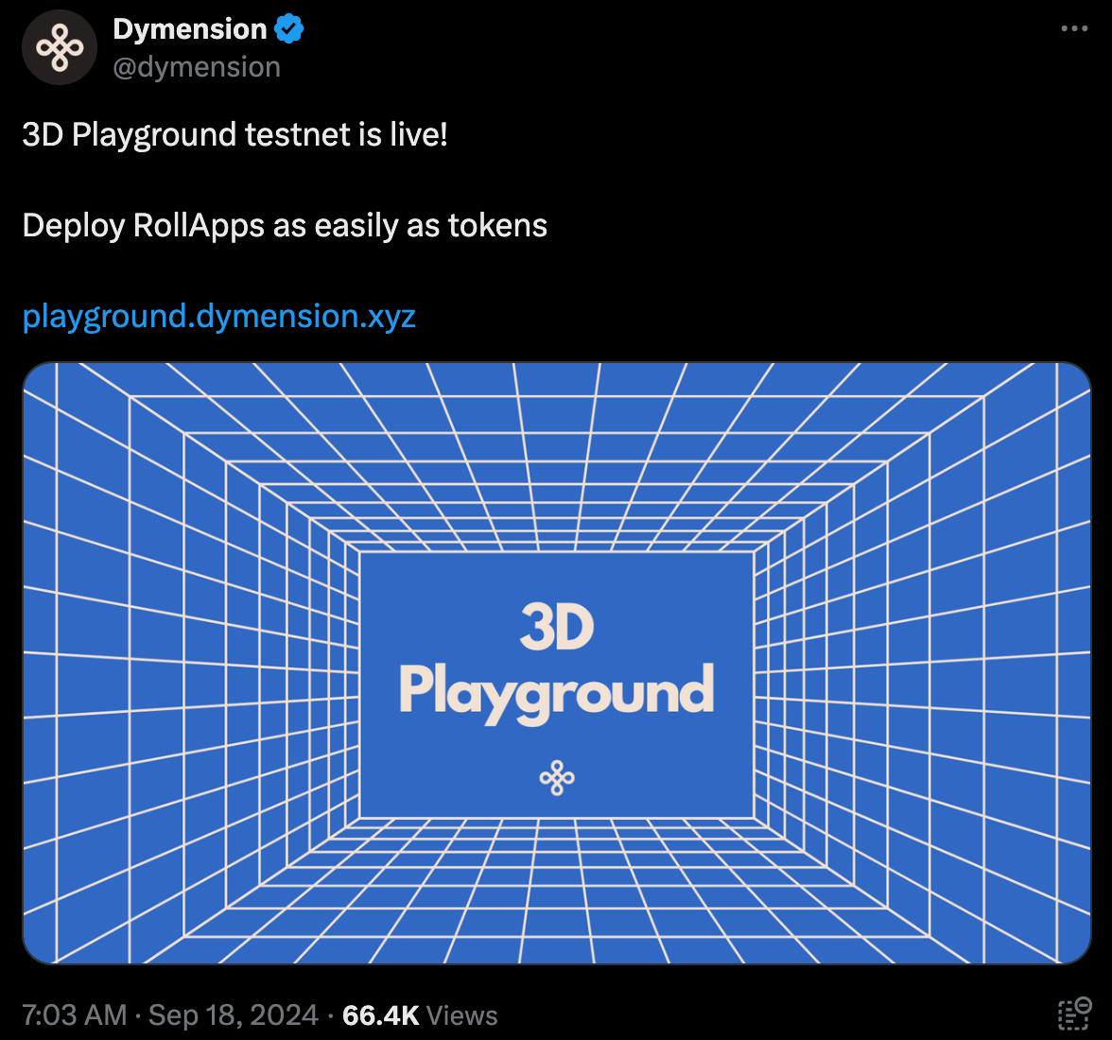
Task: Click the Dymension display name
Action: point(189,29)
